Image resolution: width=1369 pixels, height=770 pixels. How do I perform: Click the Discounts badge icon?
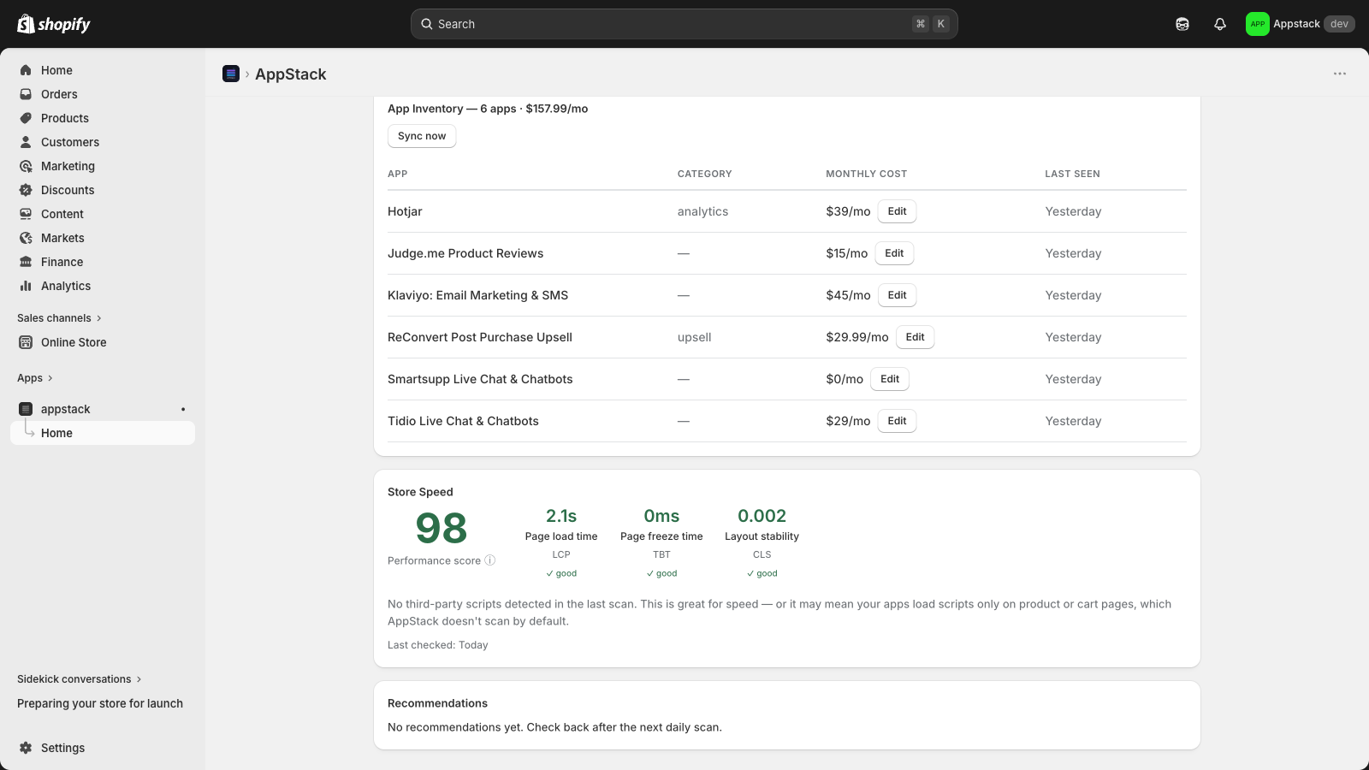pos(26,190)
